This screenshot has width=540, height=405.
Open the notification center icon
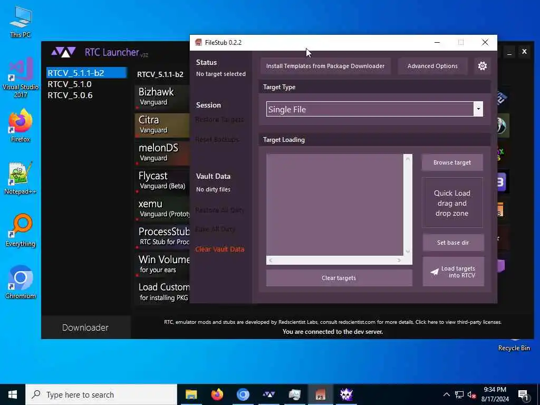point(523,394)
